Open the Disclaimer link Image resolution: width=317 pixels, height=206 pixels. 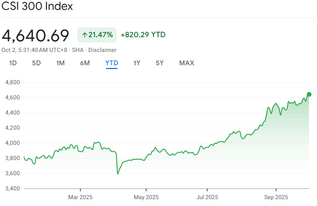(103, 50)
